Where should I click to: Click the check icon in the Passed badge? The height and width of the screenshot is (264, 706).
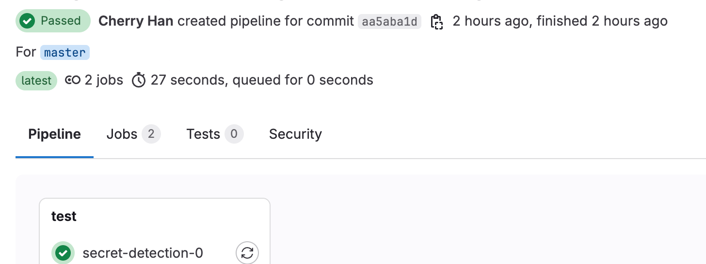click(x=28, y=21)
